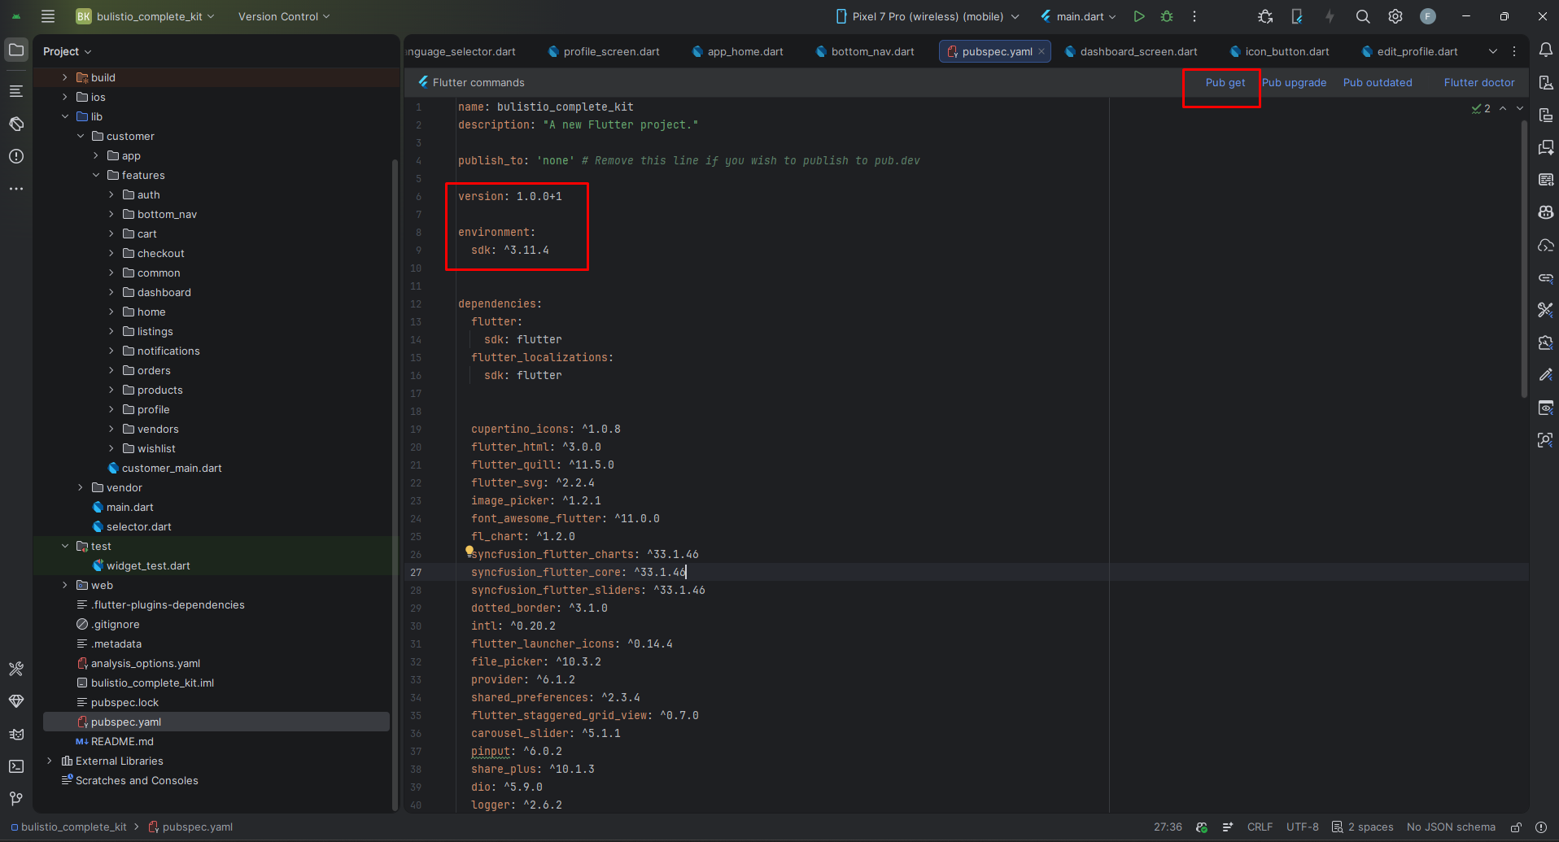Screen dimensions: 1559x842
Task: Open IDE settings gear icon
Action: point(1395,16)
